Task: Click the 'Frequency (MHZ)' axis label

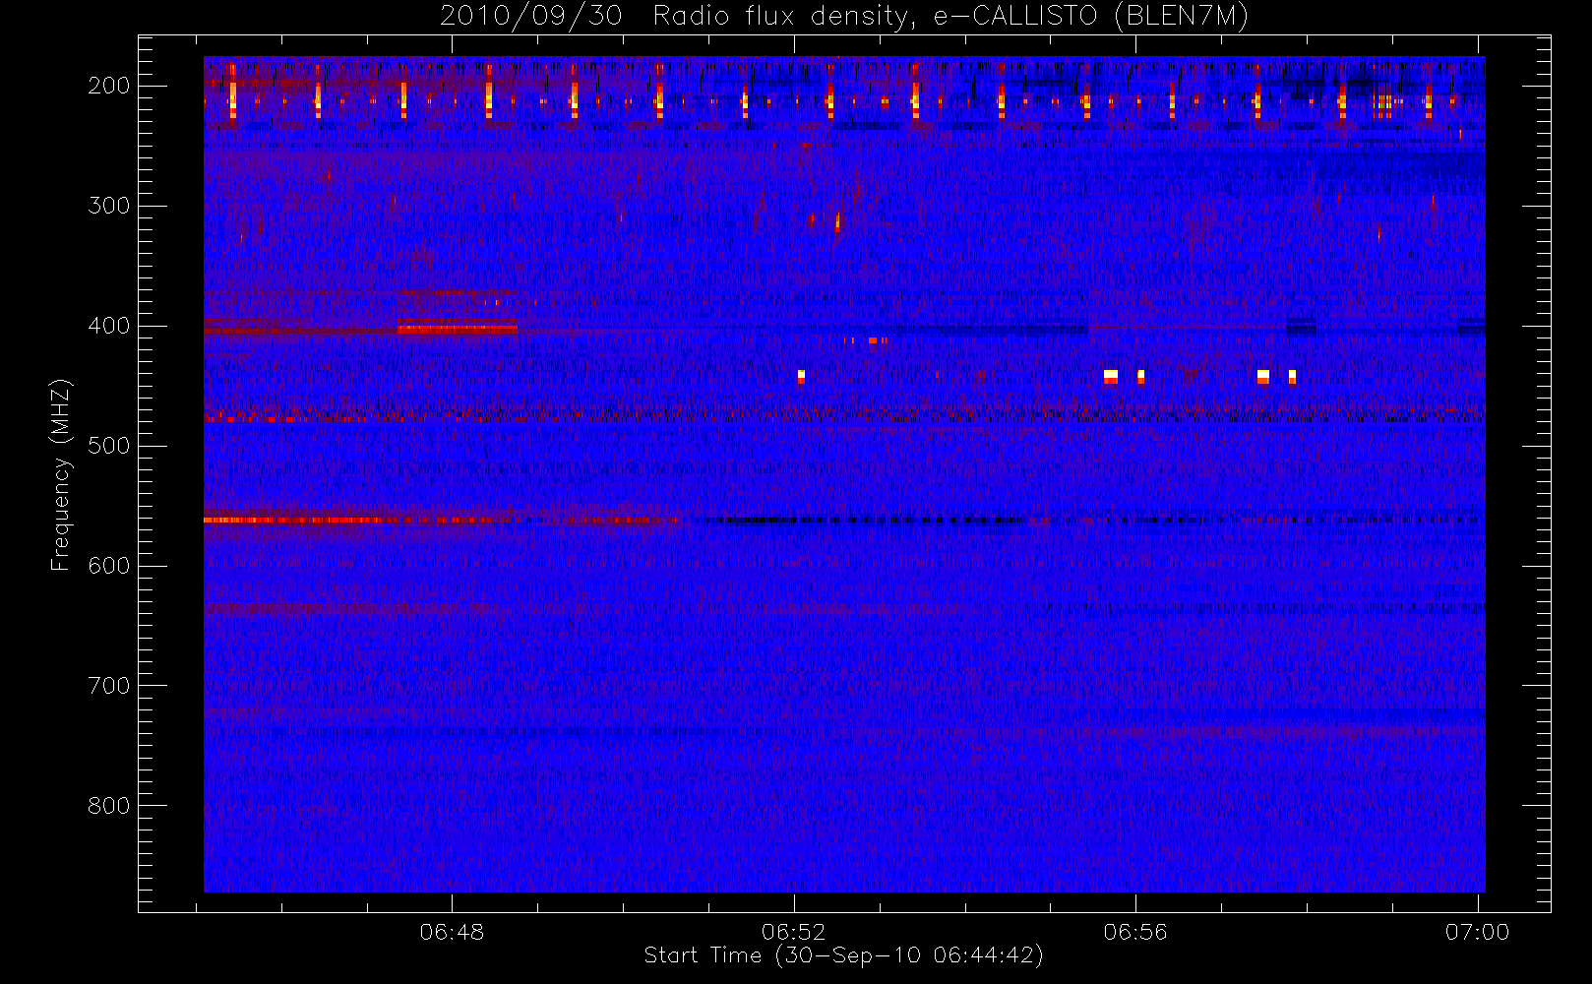Action: (x=61, y=474)
